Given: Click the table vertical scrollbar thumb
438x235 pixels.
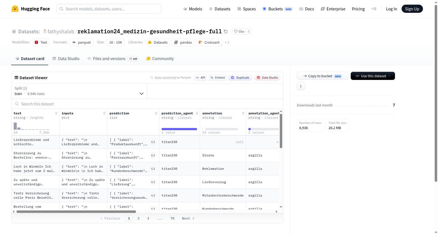Looking at the screenshot, I should (x=281, y=131).
